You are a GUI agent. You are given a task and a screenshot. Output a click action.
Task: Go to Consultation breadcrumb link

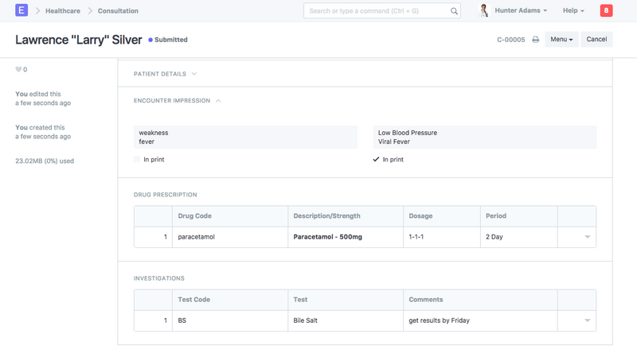(118, 11)
